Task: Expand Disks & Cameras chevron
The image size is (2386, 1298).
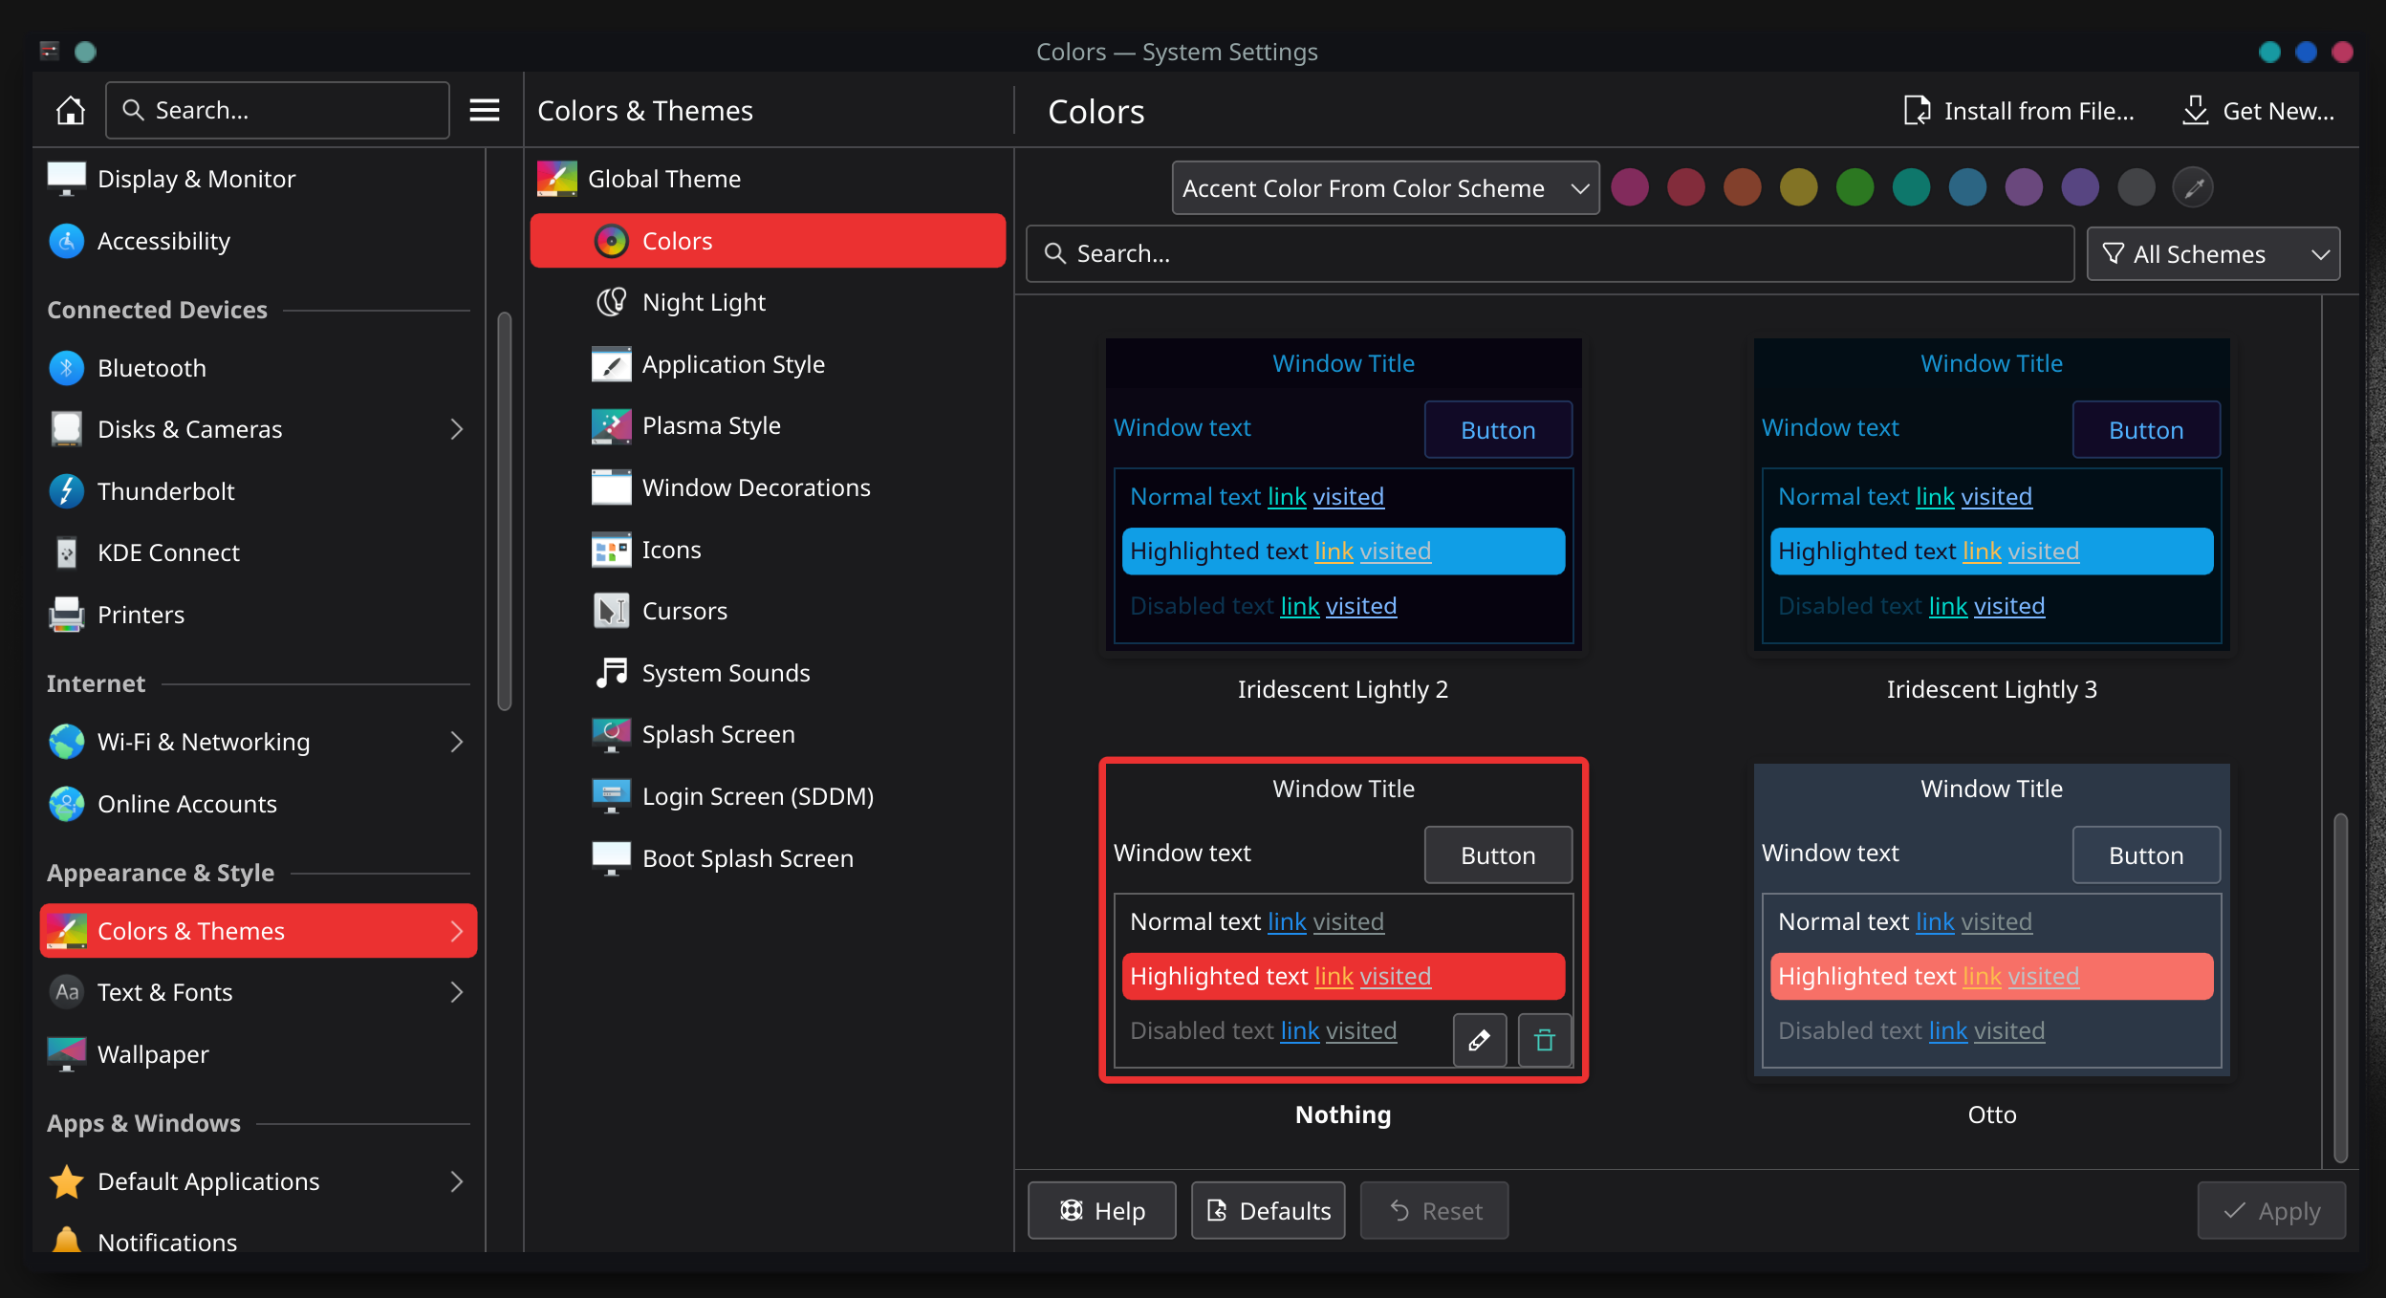Action: point(457,429)
